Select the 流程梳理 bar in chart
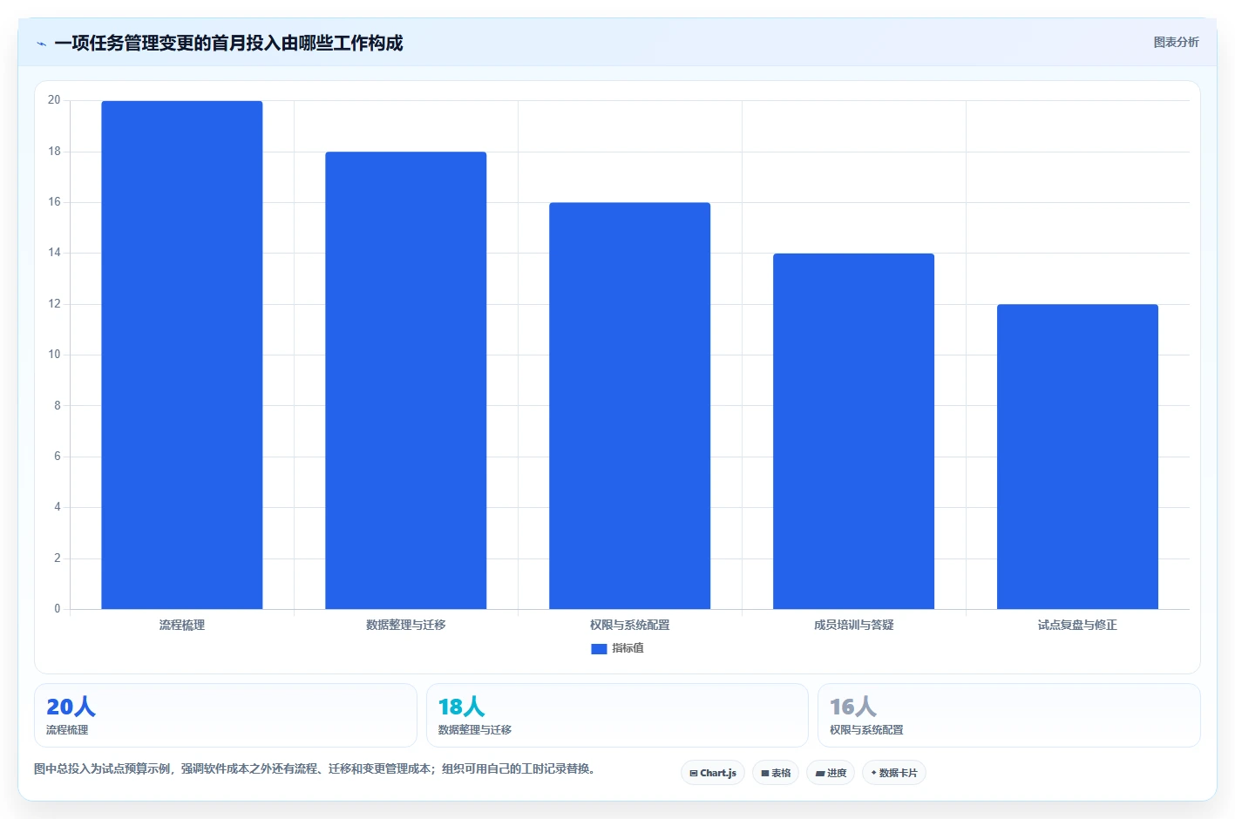Viewport: 1235px width, 819px height. [x=182, y=355]
